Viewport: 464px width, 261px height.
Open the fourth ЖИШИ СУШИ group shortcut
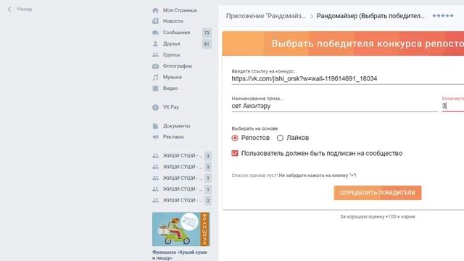coord(182,189)
